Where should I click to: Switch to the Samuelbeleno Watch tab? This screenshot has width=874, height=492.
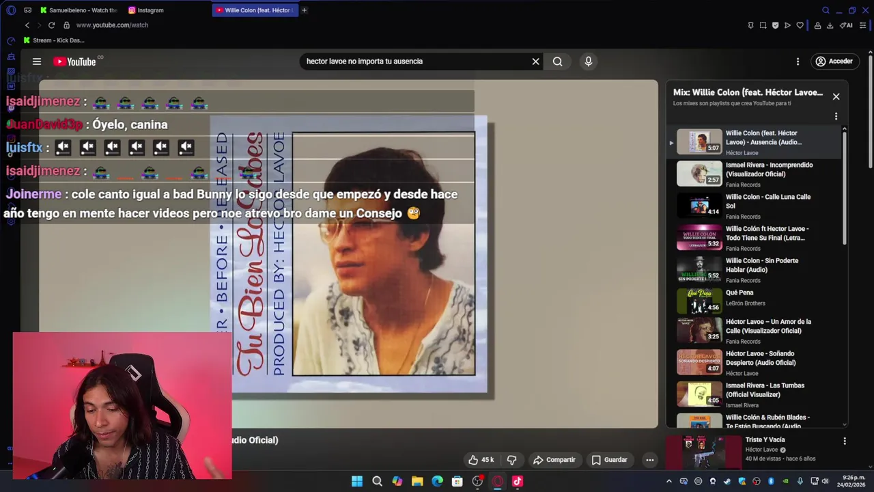[x=79, y=10]
